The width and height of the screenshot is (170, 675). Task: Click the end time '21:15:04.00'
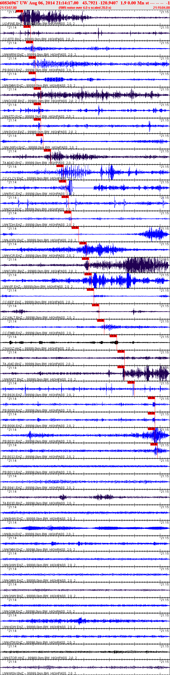click(161, 7)
